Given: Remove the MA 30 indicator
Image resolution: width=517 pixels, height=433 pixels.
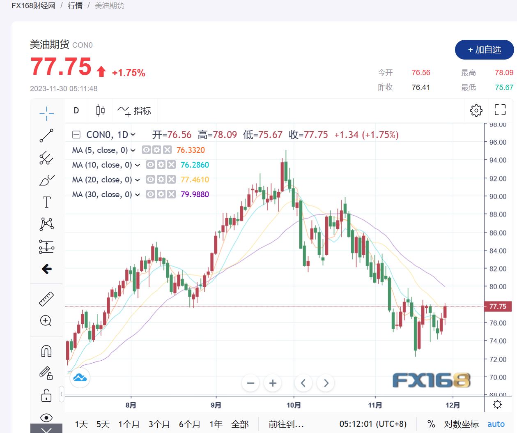Looking at the screenshot, I should 172,194.
